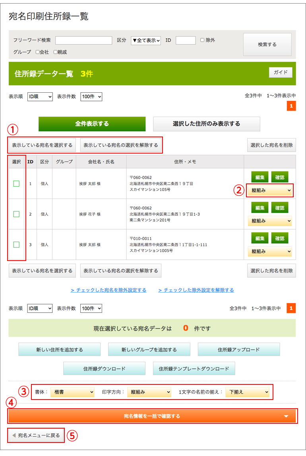
Task: Expand the 1文字の名前の揃え dropdown
Action: [x=247, y=392]
